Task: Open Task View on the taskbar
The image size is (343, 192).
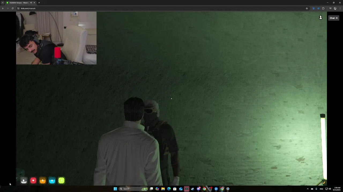Action: coord(151,189)
